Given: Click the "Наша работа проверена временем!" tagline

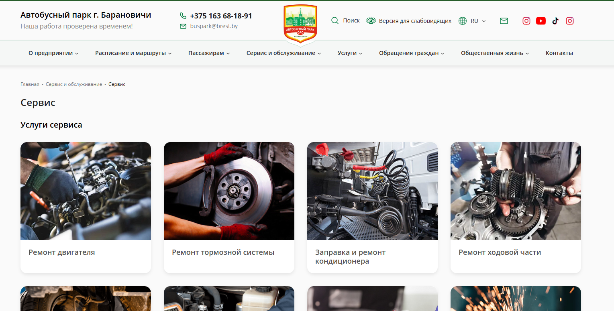Looking at the screenshot, I should [77, 26].
